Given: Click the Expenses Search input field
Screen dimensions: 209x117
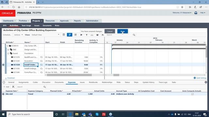Looking at the screenshot, I should point(30,87).
